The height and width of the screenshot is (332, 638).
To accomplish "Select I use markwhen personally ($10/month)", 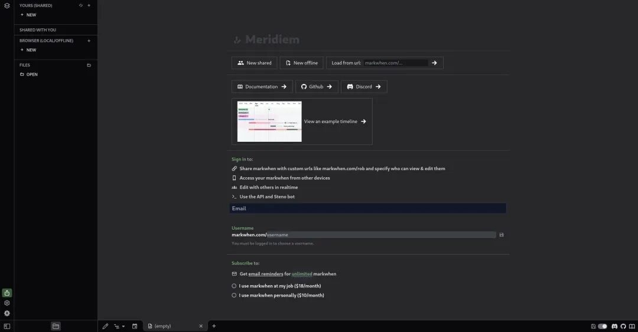I will [x=278, y=295].
